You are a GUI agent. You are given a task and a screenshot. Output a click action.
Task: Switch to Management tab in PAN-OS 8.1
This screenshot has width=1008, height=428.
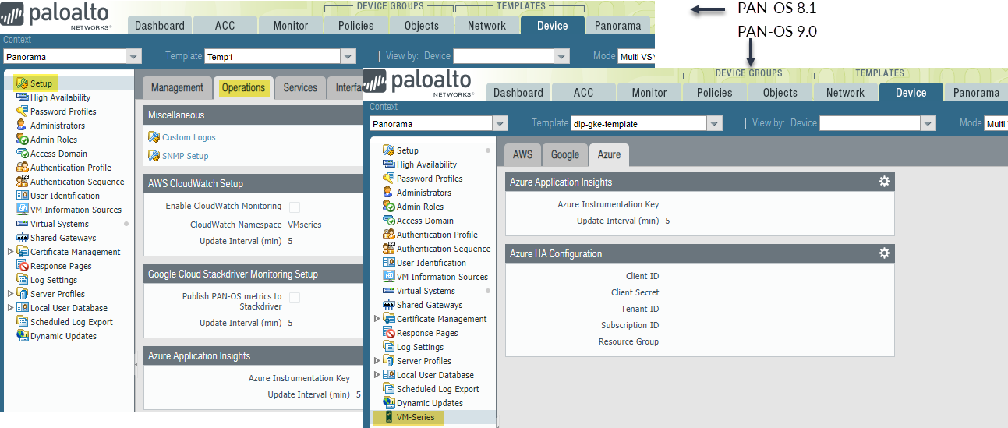tap(177, 87)
